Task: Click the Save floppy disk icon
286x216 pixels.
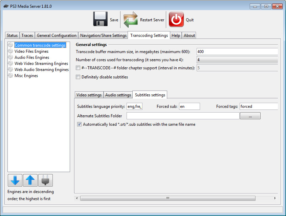Action: click(x=100, y=19)
